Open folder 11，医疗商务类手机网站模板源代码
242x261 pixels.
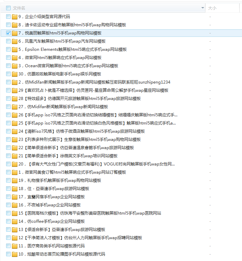(52, 246)
